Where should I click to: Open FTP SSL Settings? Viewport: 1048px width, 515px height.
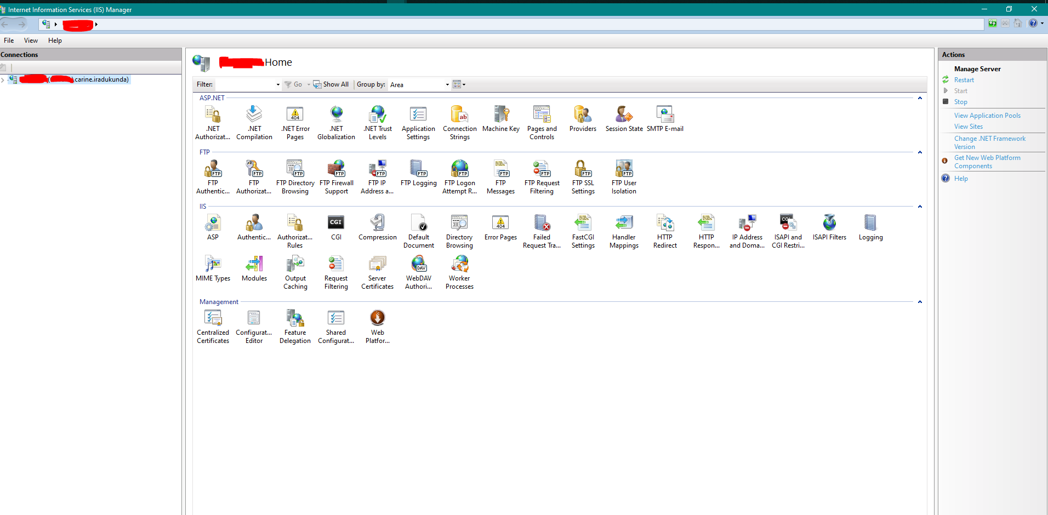583,177
